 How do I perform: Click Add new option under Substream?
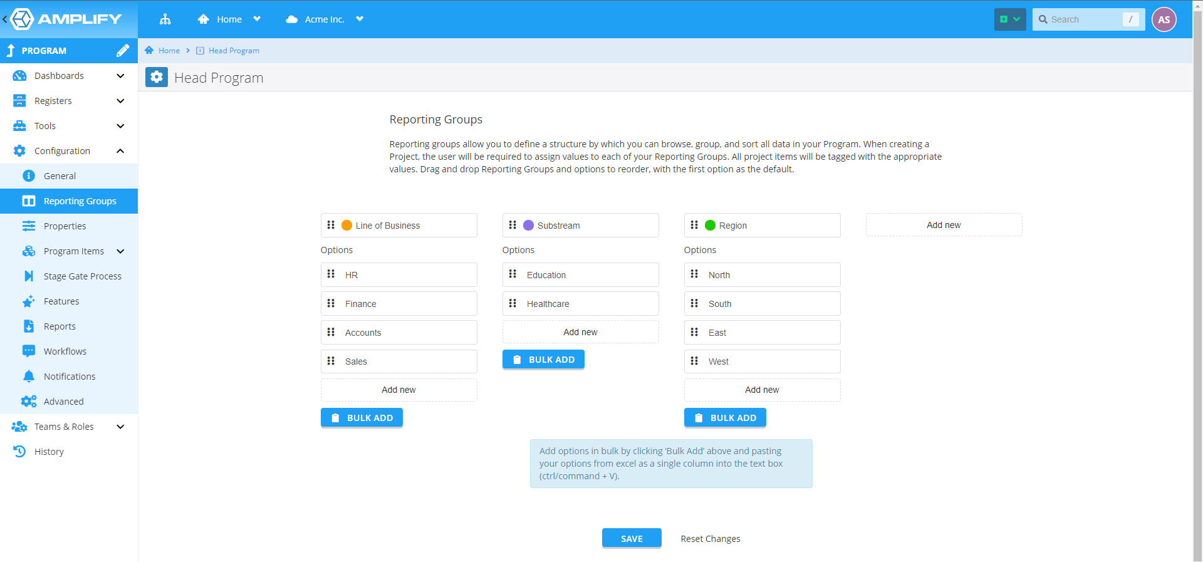[x=580, y=332]
